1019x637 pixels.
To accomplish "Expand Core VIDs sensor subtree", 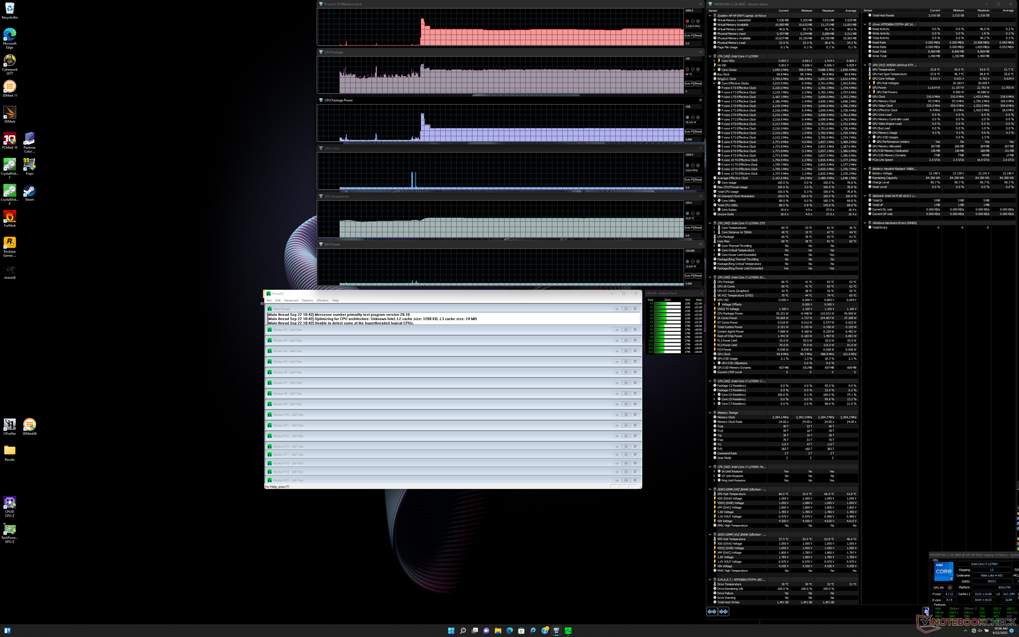I will tap(714, 61).
